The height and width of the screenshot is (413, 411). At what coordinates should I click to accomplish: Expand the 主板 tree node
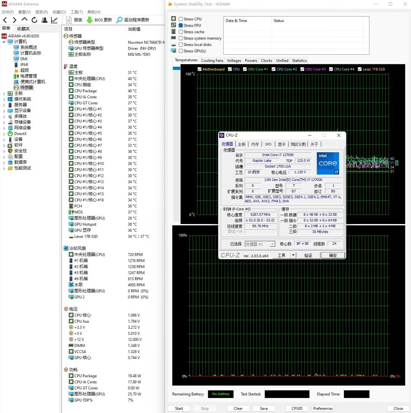coord(4,94)
